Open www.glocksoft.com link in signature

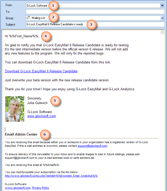42,116
